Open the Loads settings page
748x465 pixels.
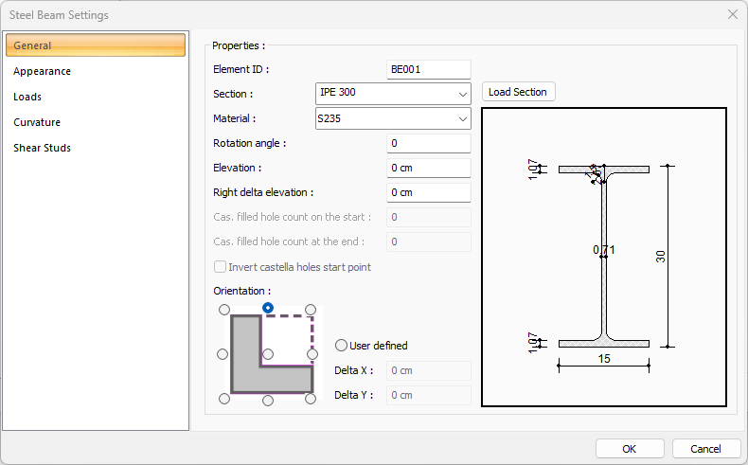27,97
